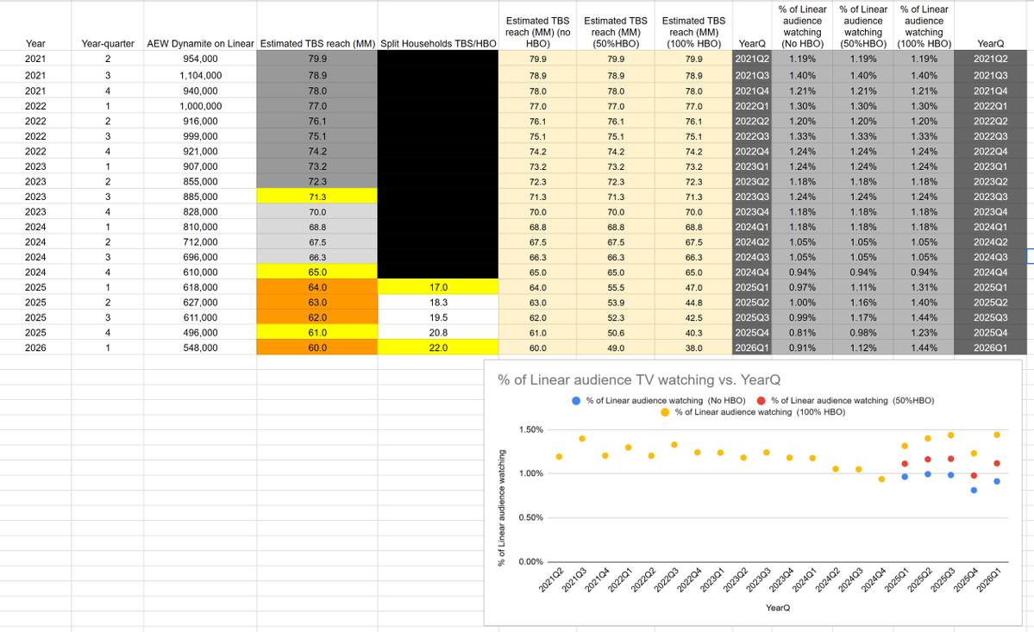Viewport: 1034px width, 632px height.
Task: Select the 19.5 split households cell
Action: click(x=438, y=317)
